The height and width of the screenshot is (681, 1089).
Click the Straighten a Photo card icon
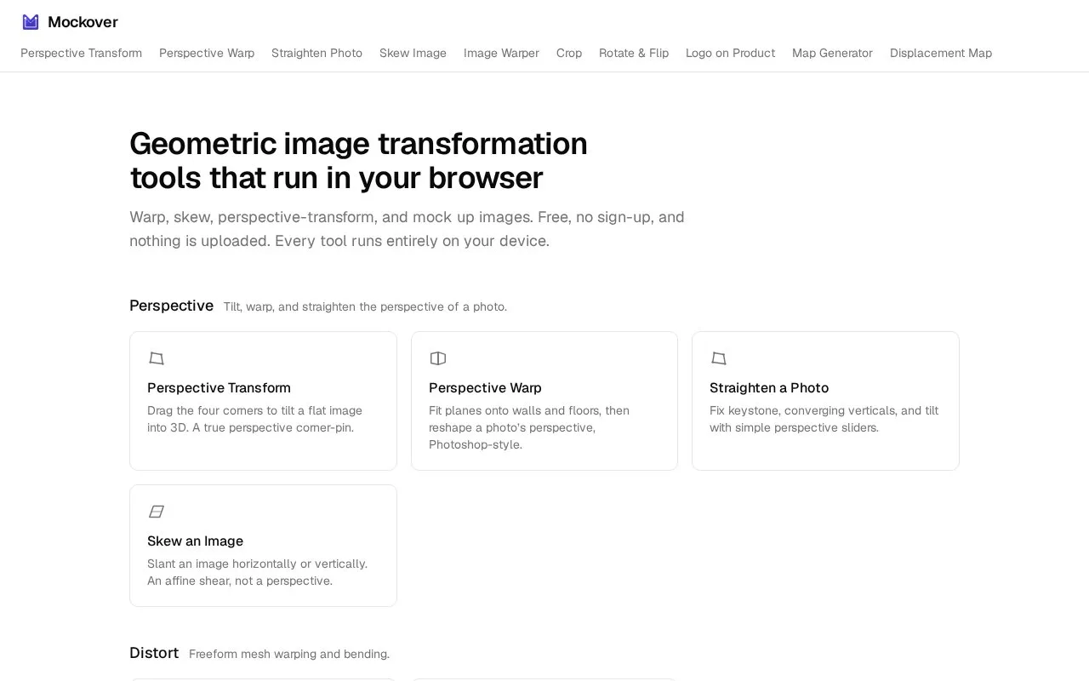[x=719, y=358]
